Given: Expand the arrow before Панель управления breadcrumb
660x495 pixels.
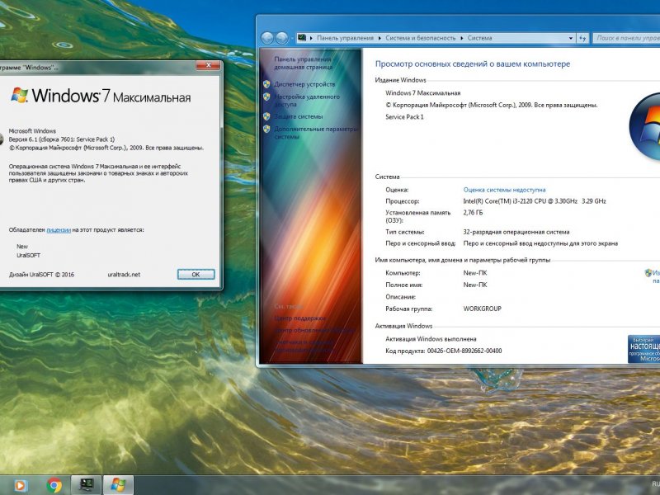Looking at the screenshot, I should [x=312, y=38].
